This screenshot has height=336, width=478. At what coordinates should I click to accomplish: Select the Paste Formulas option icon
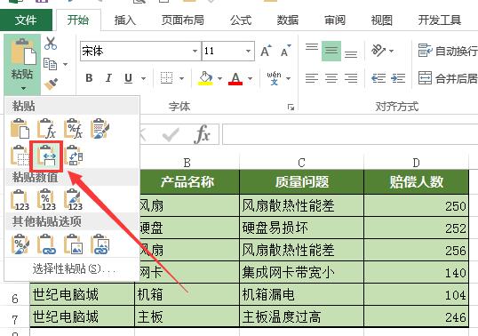46,128
